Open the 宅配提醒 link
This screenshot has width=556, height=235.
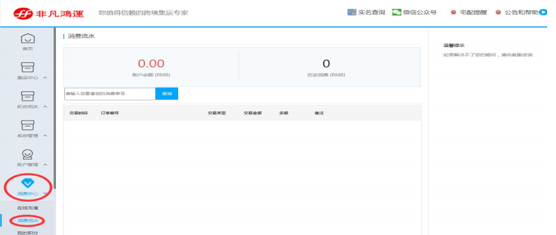[x=473, y=13]
